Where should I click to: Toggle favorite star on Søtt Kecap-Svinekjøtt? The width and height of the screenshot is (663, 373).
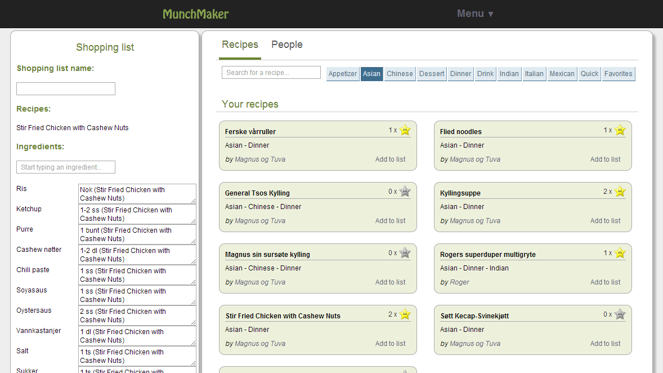coord(620,314)
